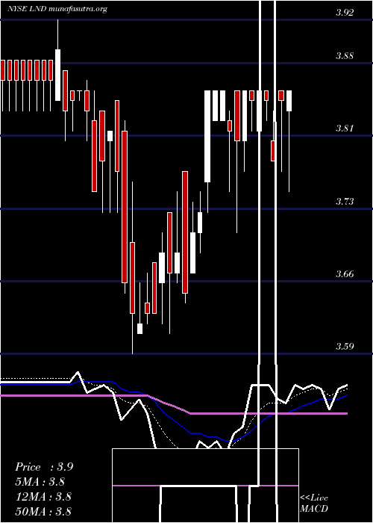Click the NYSE LND munafasutra.org title
373x523 pixels.
pos(57,9)
